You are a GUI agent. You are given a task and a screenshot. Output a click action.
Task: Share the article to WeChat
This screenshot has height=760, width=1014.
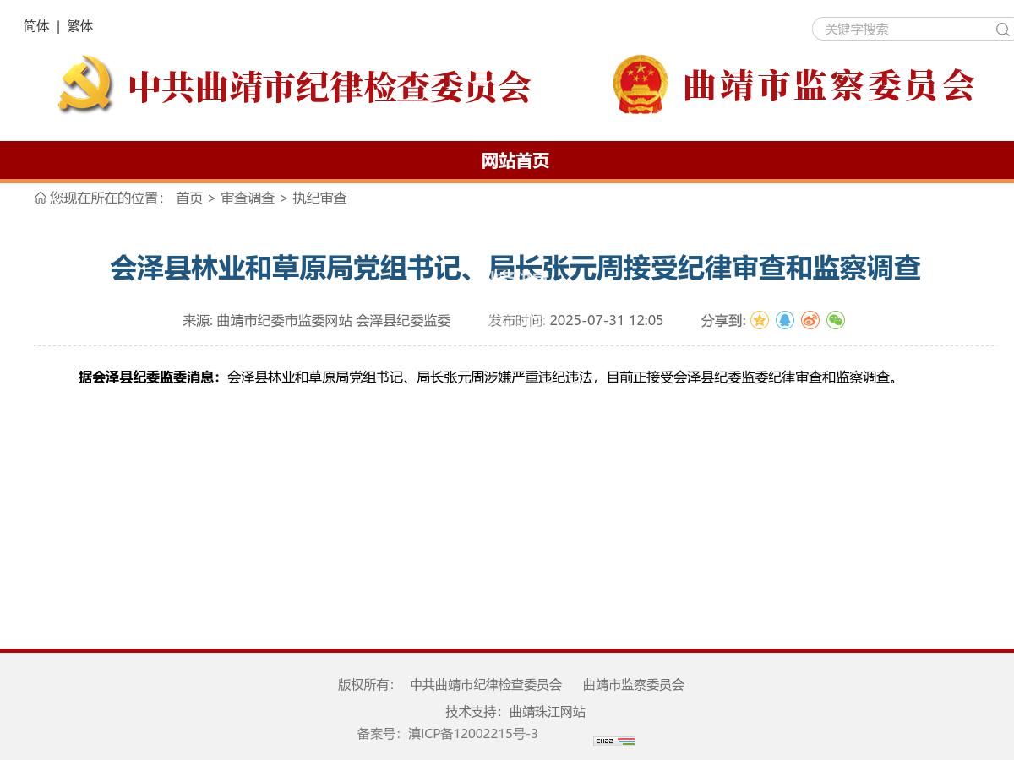click(x=836, y=320)
